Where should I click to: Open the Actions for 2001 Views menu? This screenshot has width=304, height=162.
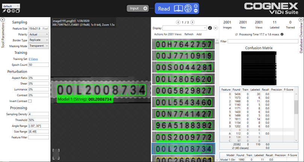168,34
